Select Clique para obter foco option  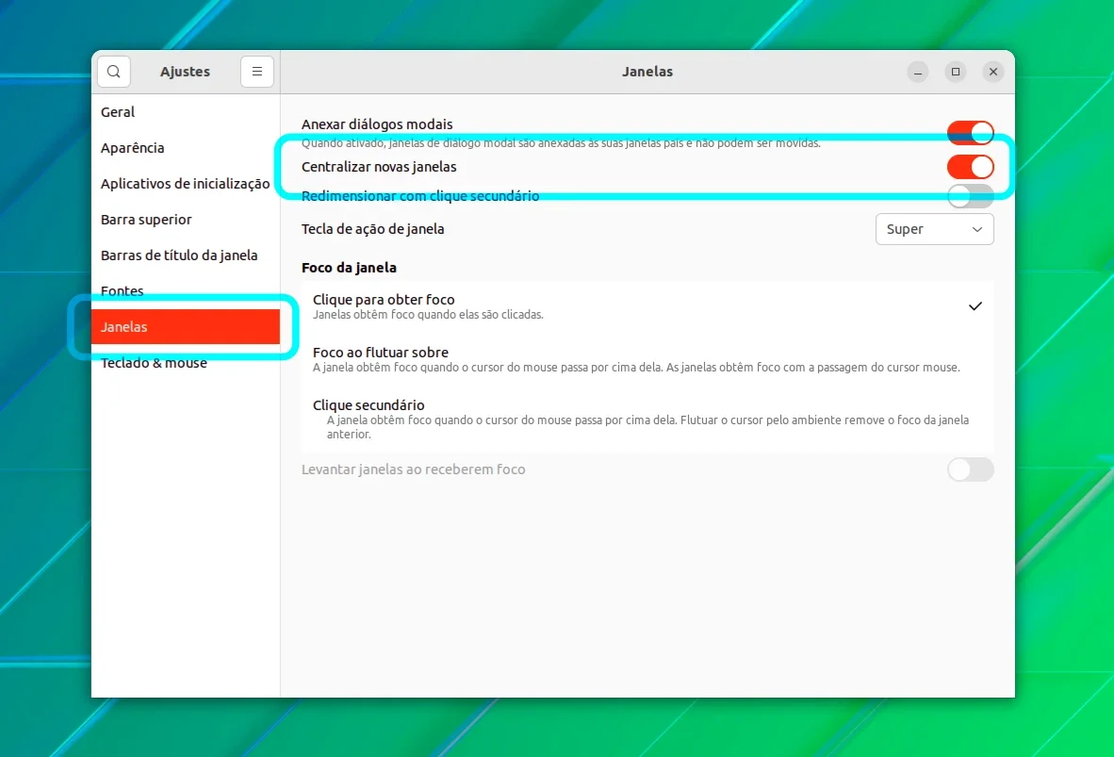[647, 306]
